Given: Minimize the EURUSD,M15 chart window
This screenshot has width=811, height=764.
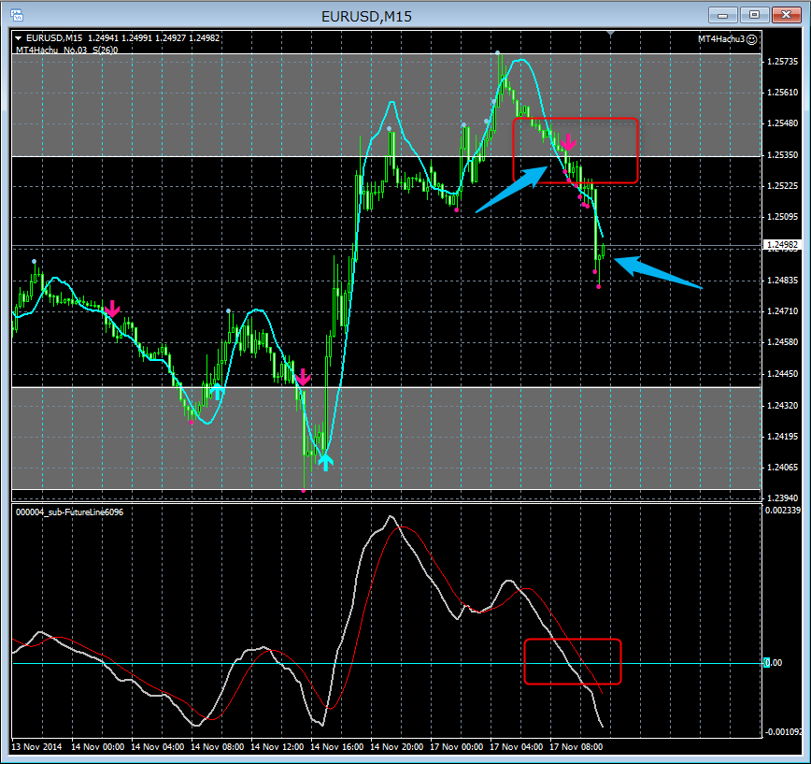Looking at the screenshot, I should [x=723, y=15].
